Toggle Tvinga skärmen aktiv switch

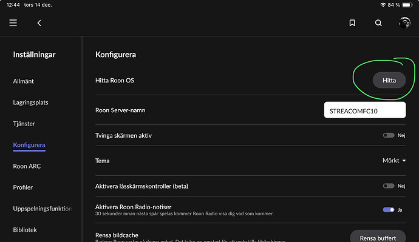[389, 135]
